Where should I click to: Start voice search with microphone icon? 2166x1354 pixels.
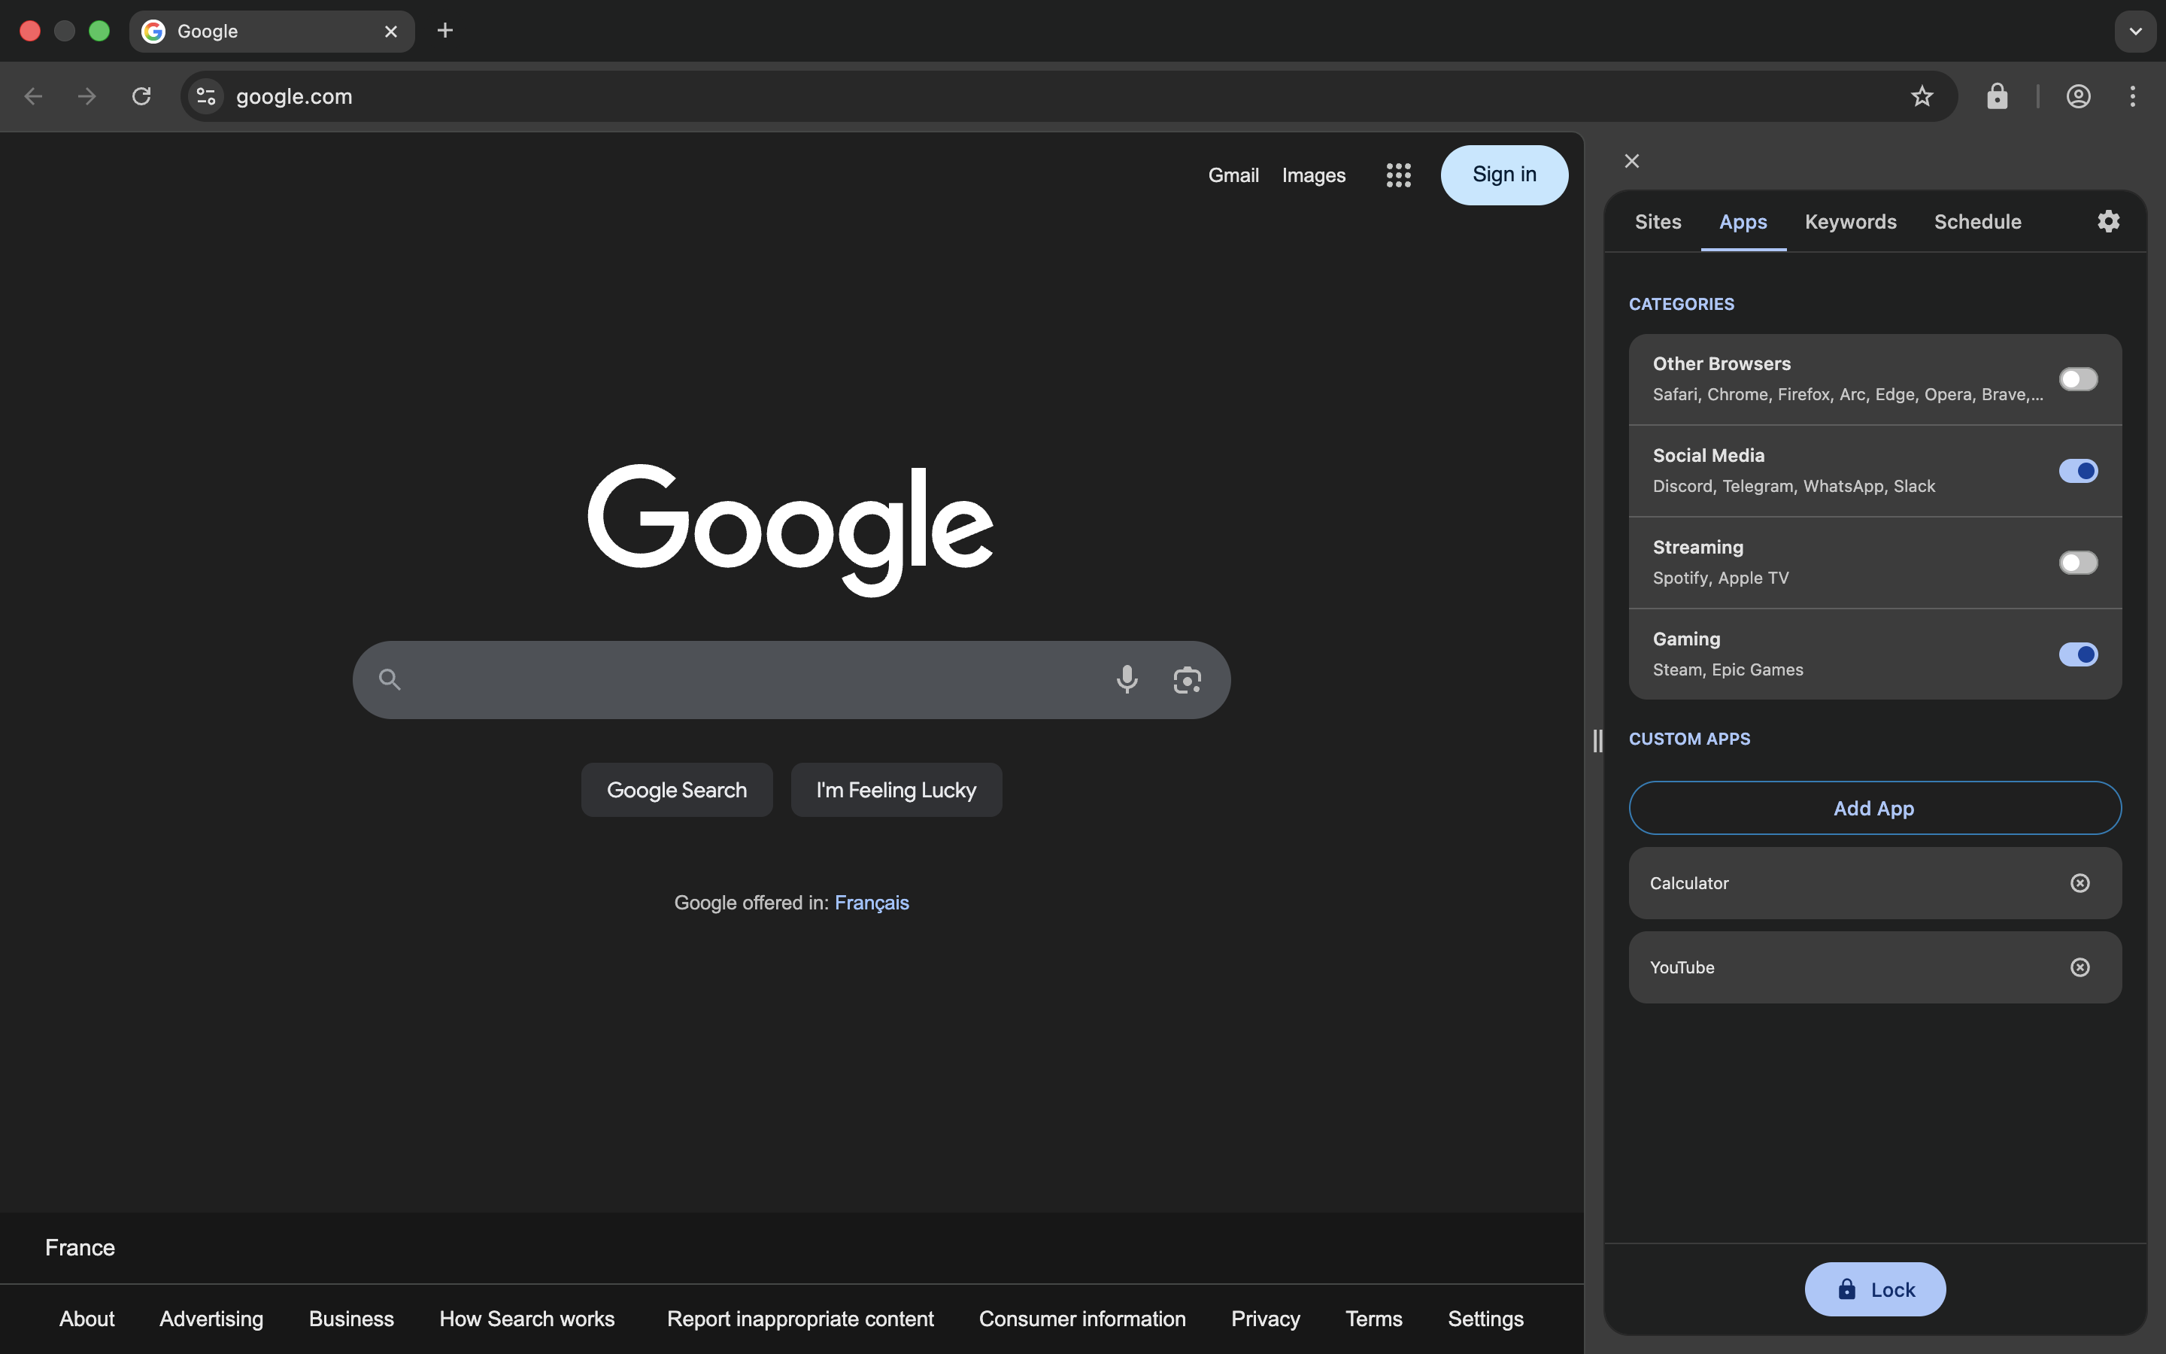(x=1127, y=680)
